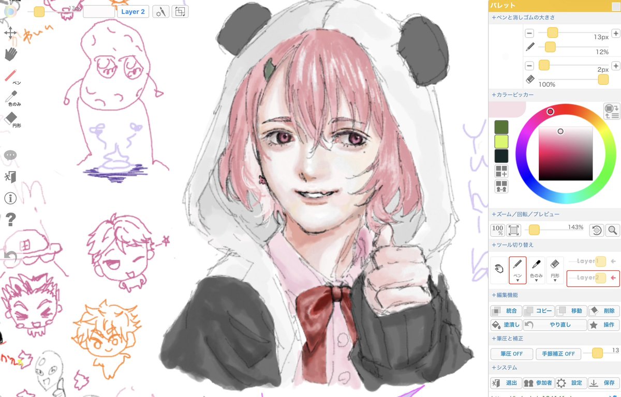Image resolution: width=621 pixels, height=397 pixels.
Task: Select the hand tool in palette tool switcher
Action: (499, 270)
